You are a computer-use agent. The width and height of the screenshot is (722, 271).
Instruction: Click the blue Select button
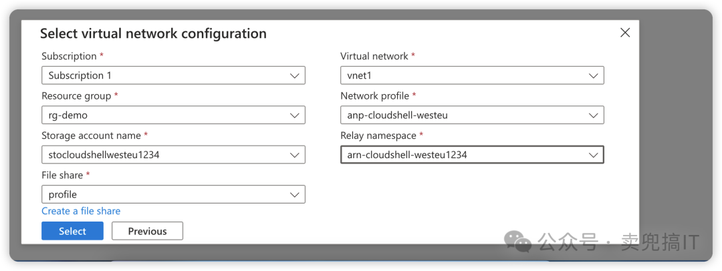[72, 231]
